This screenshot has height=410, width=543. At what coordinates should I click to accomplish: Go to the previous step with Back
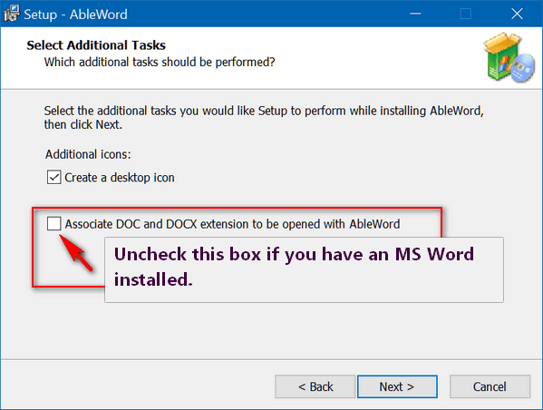point(315,386)
